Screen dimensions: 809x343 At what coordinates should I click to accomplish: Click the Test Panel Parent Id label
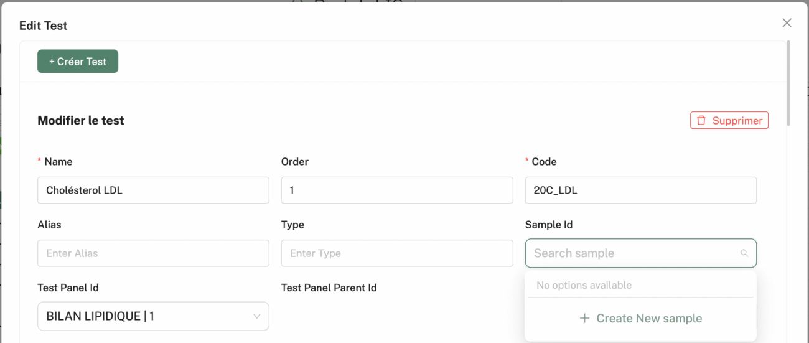coord(329,288)
